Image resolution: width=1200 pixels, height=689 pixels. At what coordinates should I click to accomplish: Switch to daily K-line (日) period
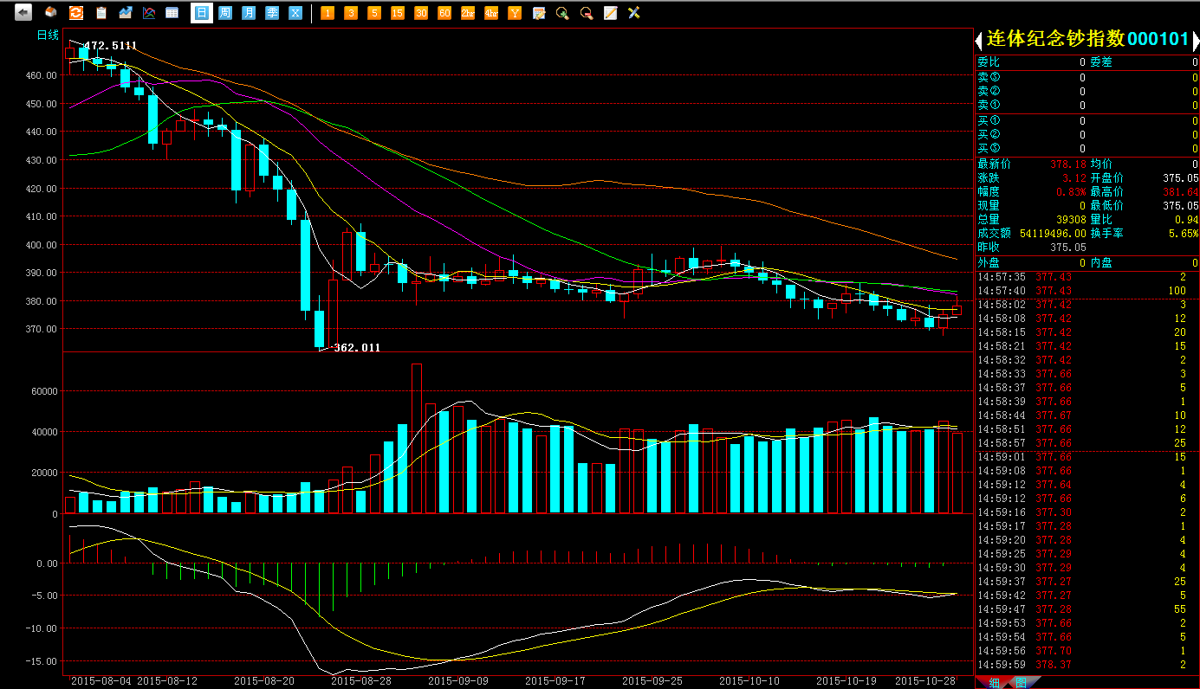pos(202,13)
